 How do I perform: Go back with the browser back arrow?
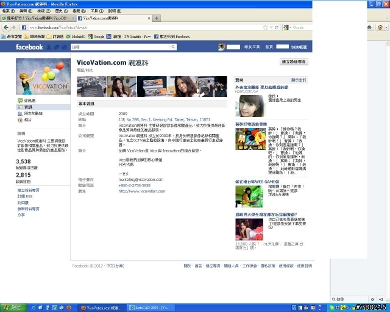(x=6, y=27)
